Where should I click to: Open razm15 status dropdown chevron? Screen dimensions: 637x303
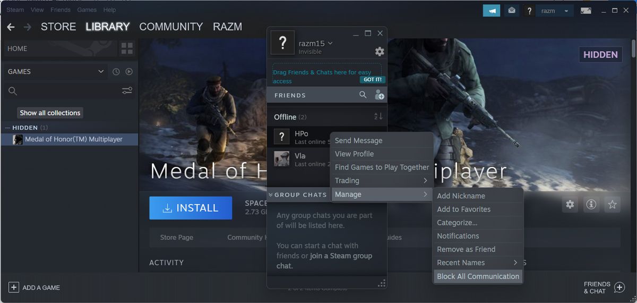330,43
